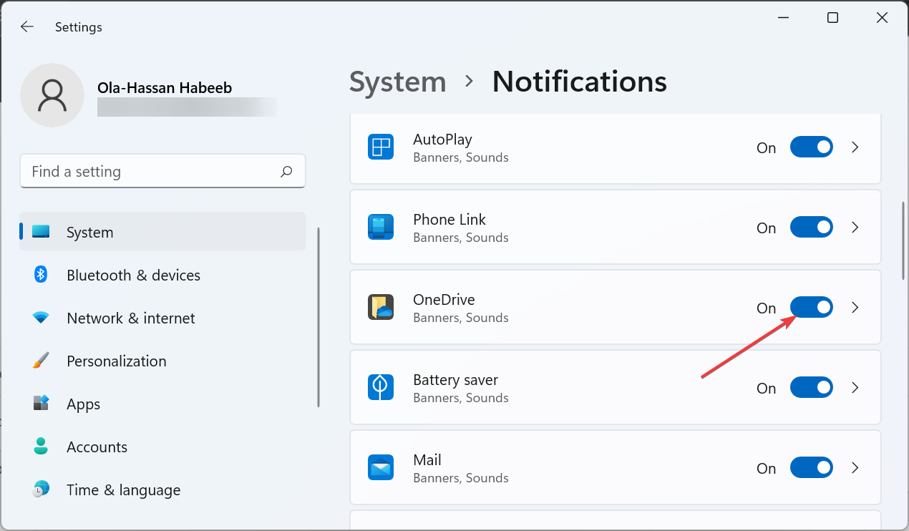Click the Ola-Hassan Habeeb account name
Viewport: 909px width, 531px height.
pyautogui.click(x=165, y=88)
